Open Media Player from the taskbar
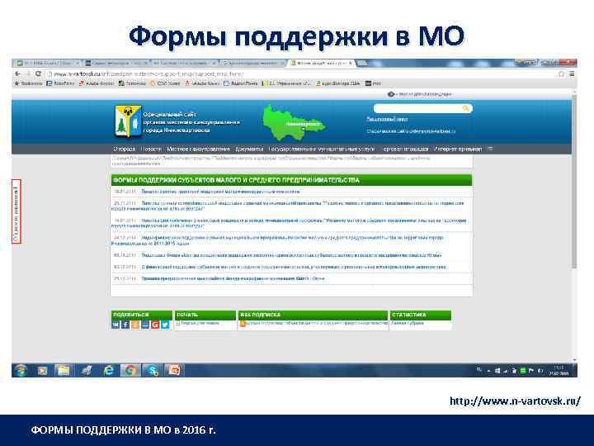Screen dimensions: 594x446 (42, 370)
